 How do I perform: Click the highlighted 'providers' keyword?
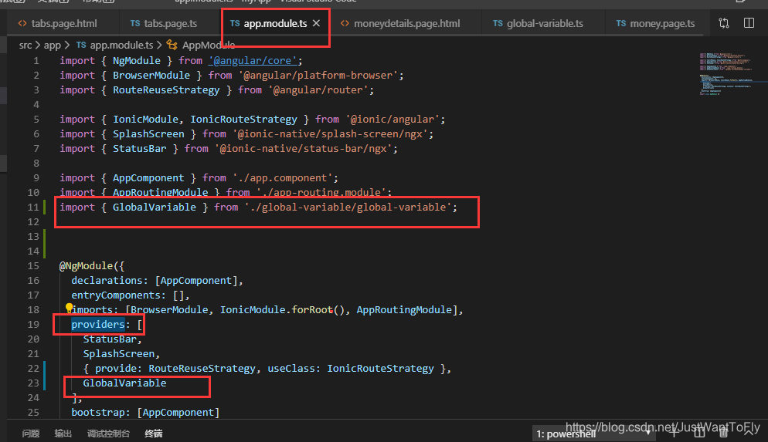pyautogui.click(x=98, y=325)
